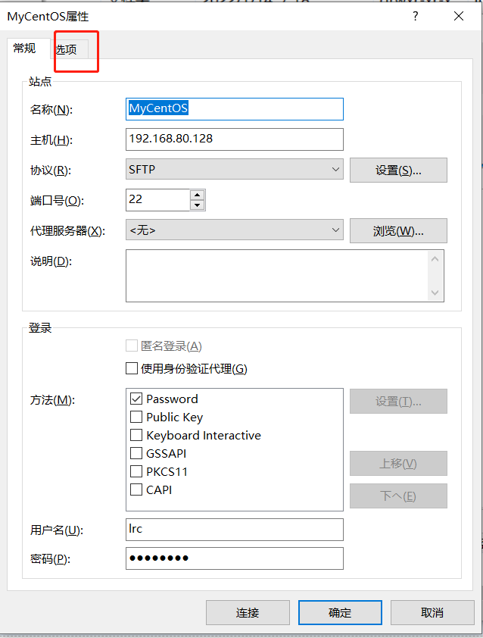Click the 主机 host address field
This screenshot has height=638, width=483.
[x=234, y=139]
